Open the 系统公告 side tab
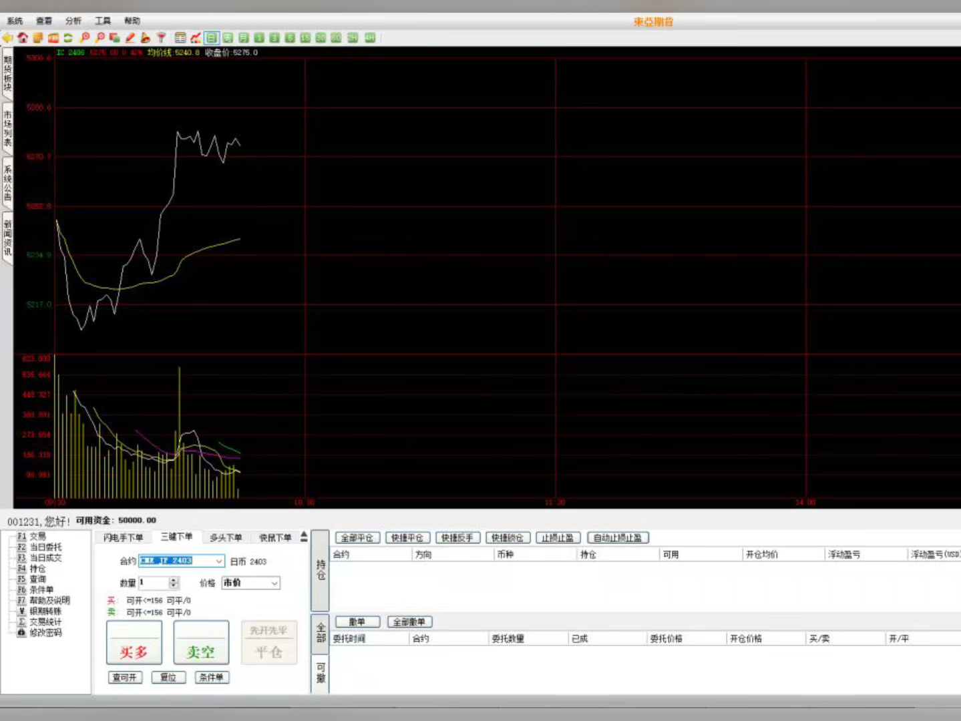This screenshot has height=721, width=961. click(7, 184)
